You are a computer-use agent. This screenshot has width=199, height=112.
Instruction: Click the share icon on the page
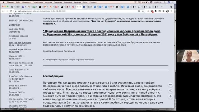click(x=170, y=91)
